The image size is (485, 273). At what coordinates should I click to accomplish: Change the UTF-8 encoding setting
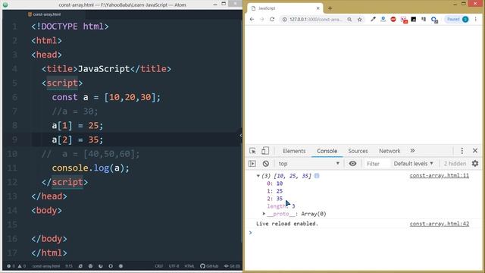[x=174, y=266]
